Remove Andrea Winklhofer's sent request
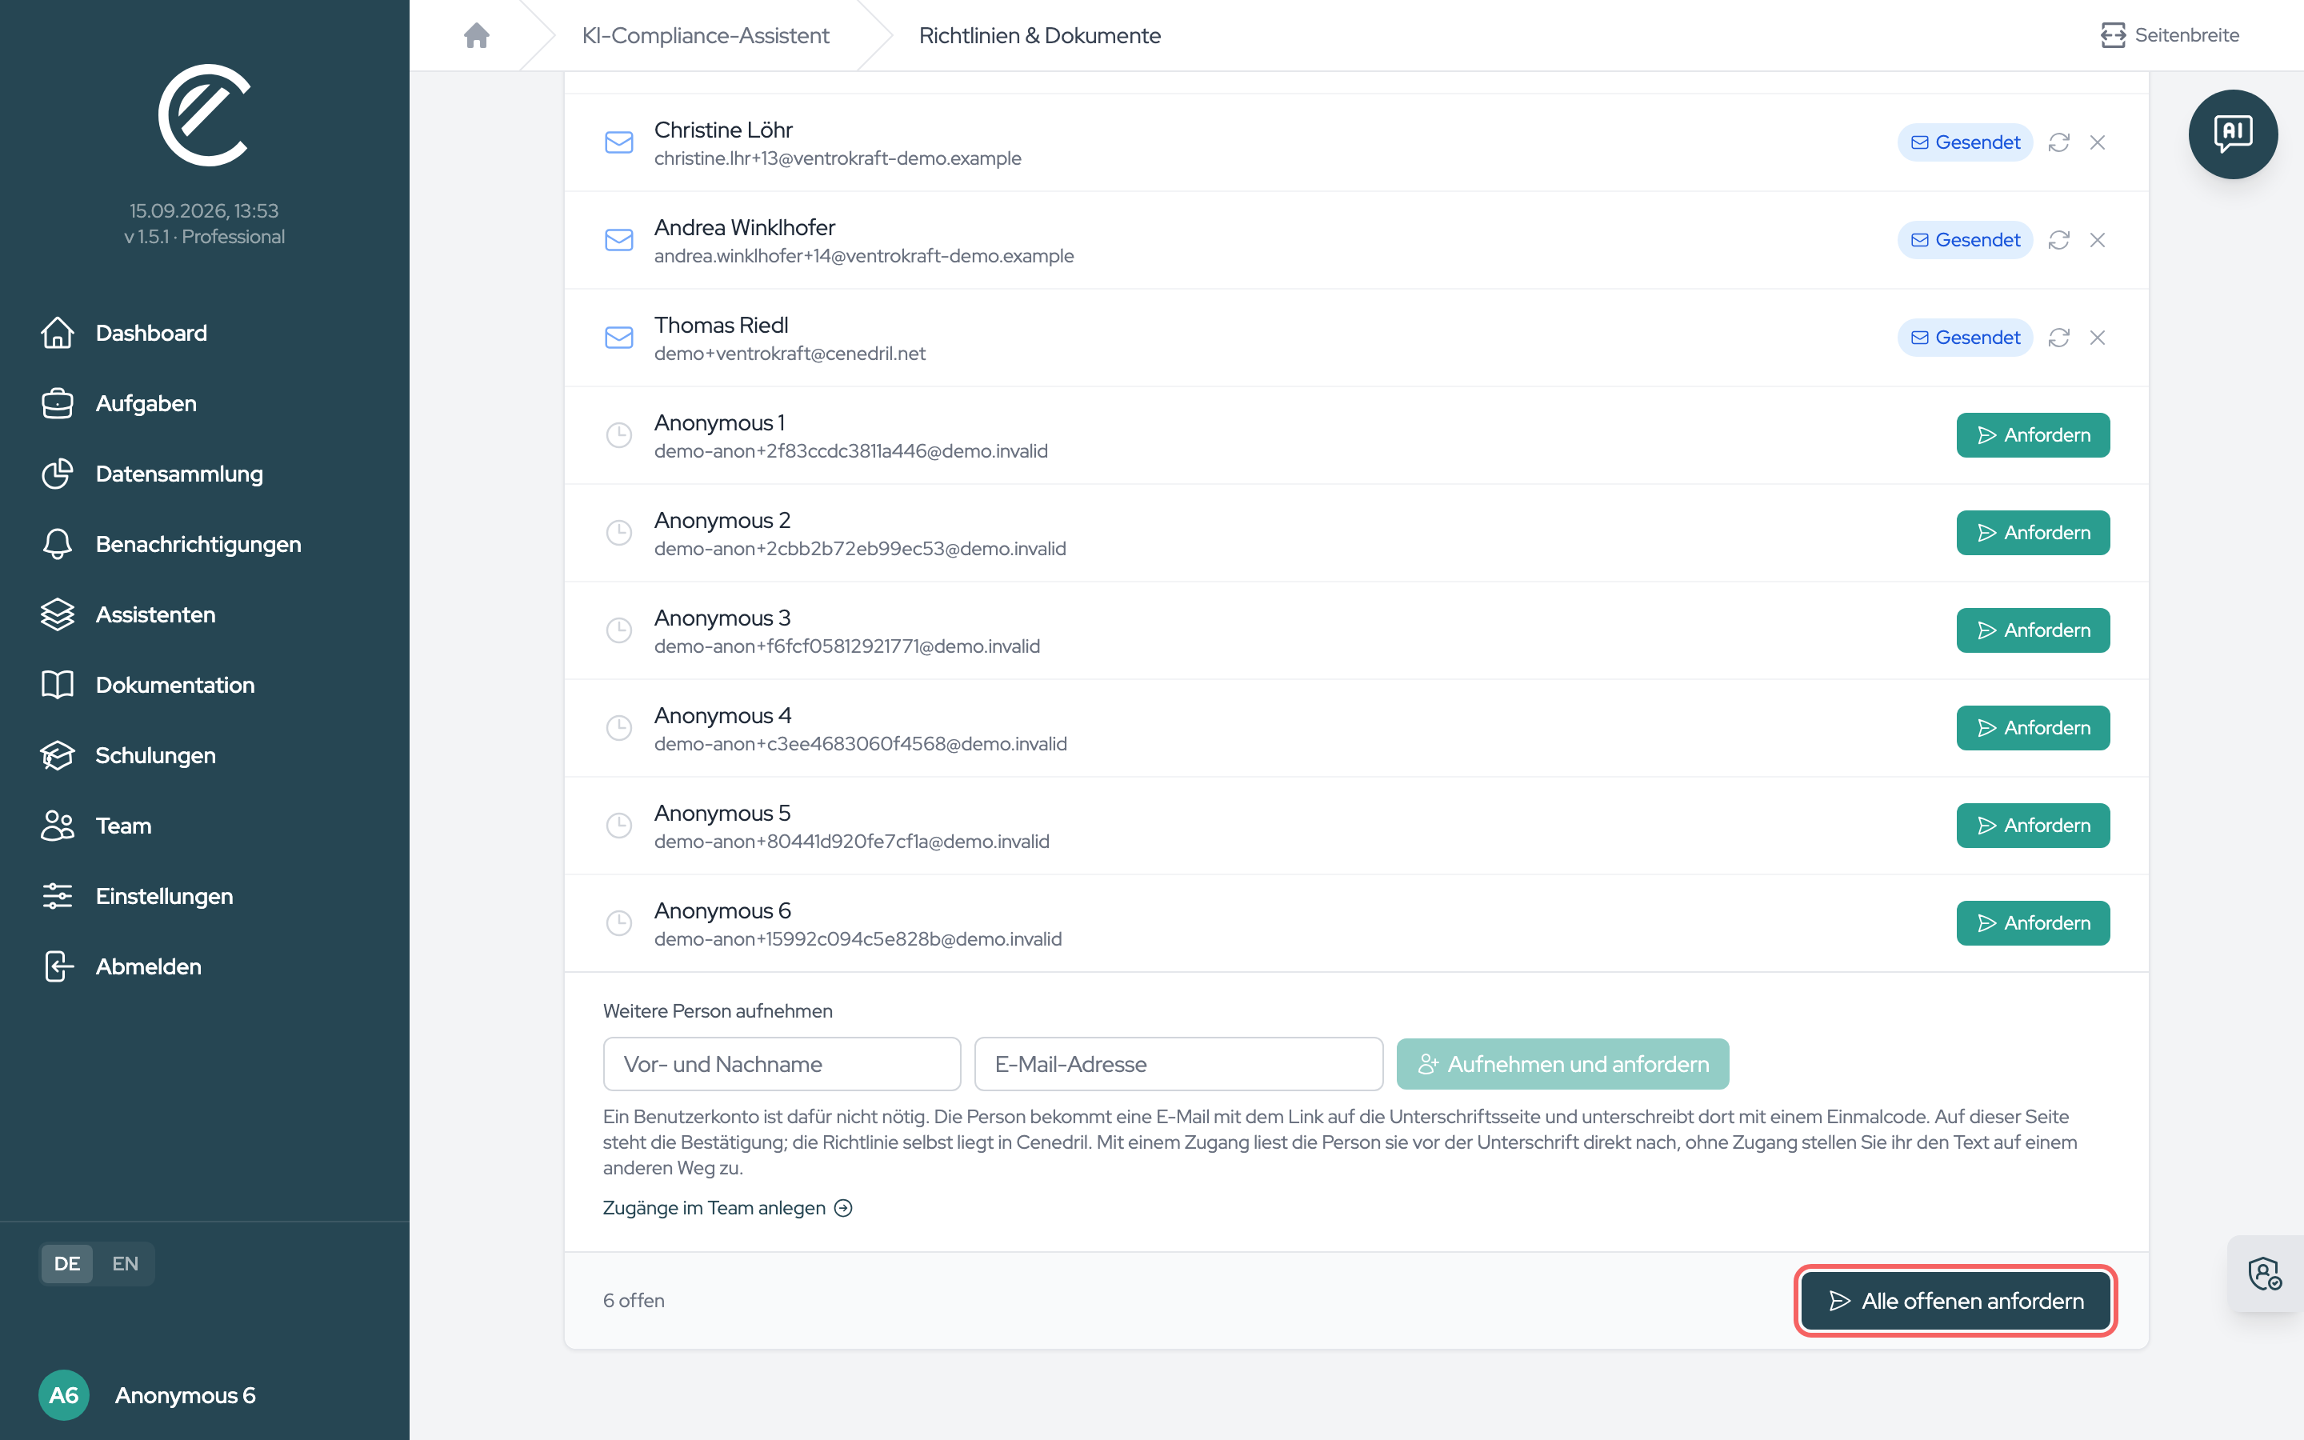 click(x=2098, y=240)
